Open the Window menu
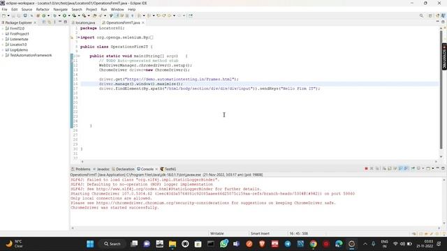447x251 pixels. coord(117,9)
